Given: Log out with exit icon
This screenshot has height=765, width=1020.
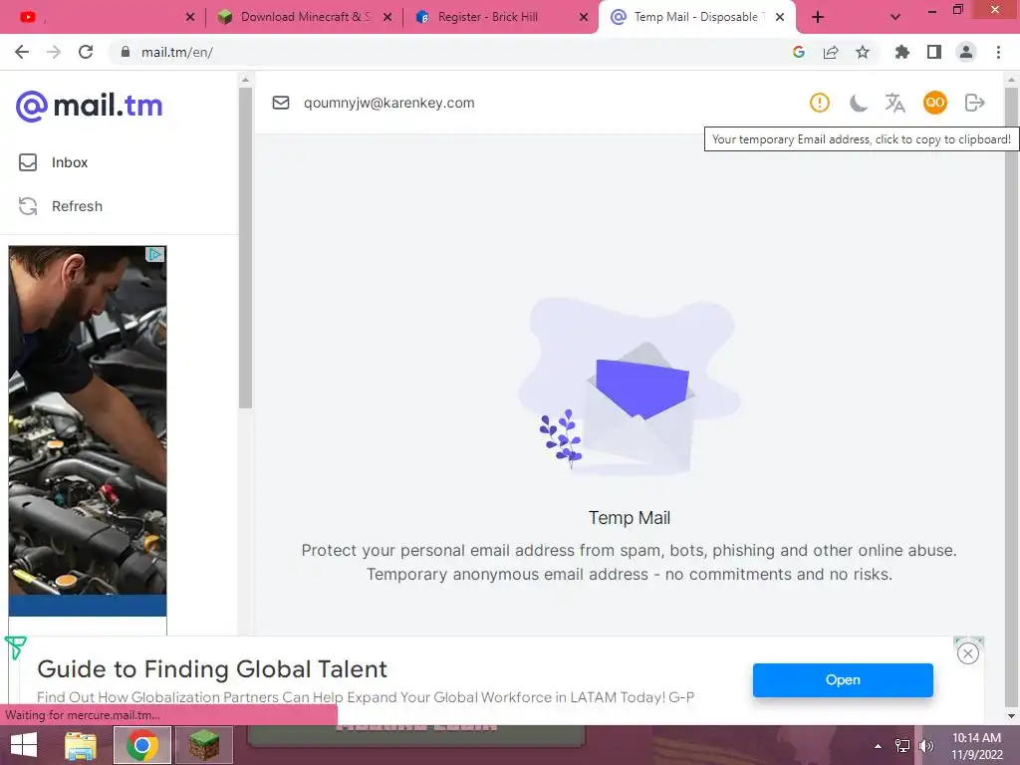Looking at the screenshot, I should pyautogui.click(x=974, y=103).
